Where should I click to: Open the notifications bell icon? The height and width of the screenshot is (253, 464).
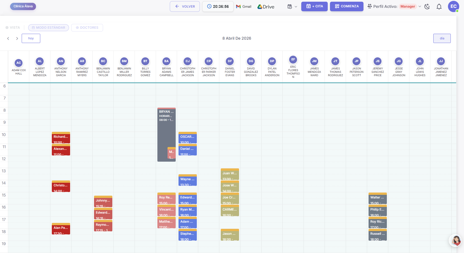(x=439, y=6)
